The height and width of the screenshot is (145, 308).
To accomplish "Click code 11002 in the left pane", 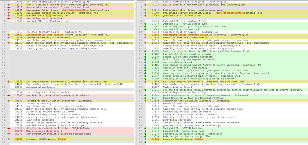I will coord(19,139).
